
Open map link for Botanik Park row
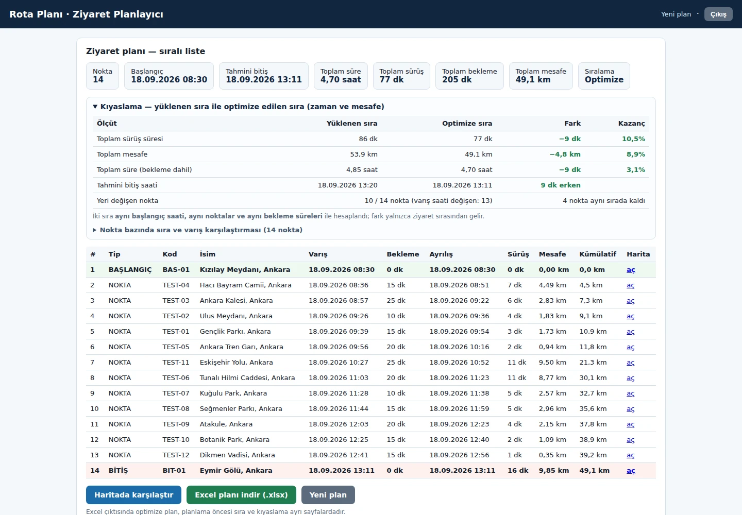[631, 440]
